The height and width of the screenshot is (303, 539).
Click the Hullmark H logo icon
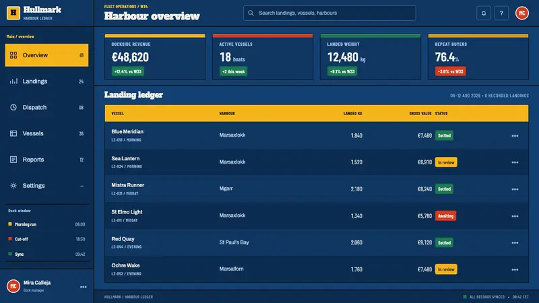pyautogui.click(x=13, y=13)
